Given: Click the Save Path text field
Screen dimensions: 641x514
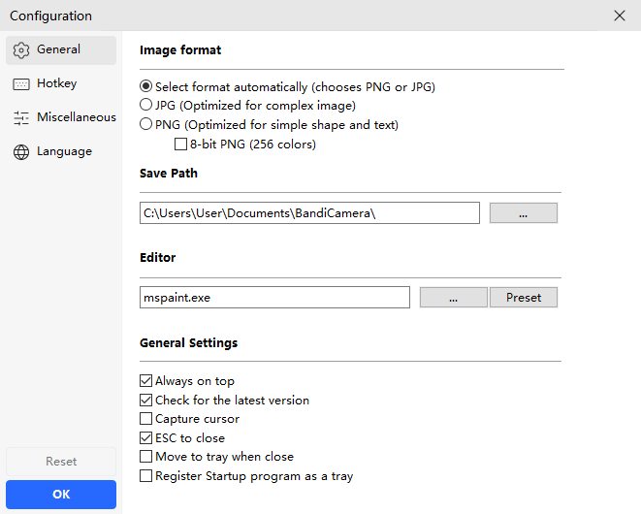Looking at the screenshot, I should pyautogui.click(x=309, y=213).
